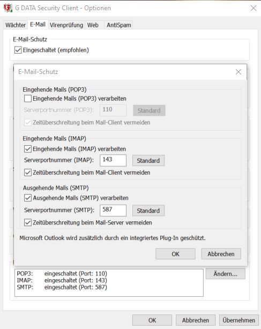Switch to the Wächter tab
Viewport: 261px width, 329px height.
point(16,25)
